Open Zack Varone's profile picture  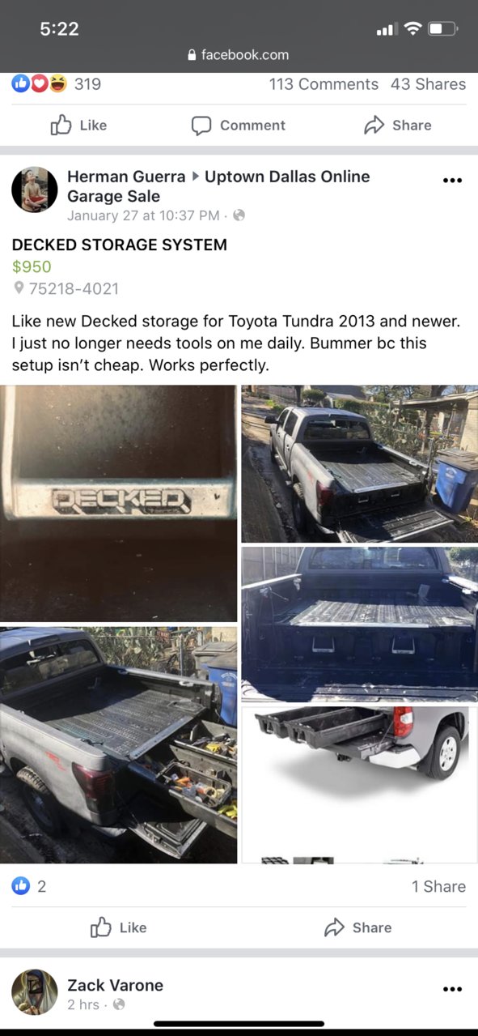35,992
